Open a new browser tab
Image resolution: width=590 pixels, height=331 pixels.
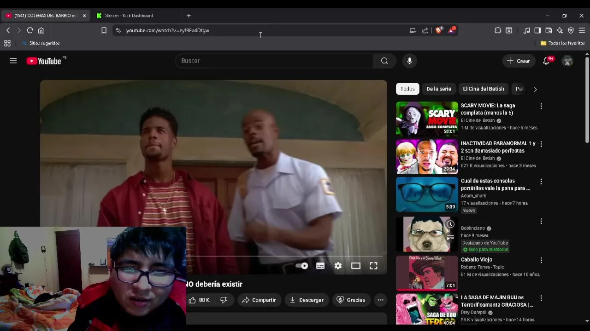189,16
